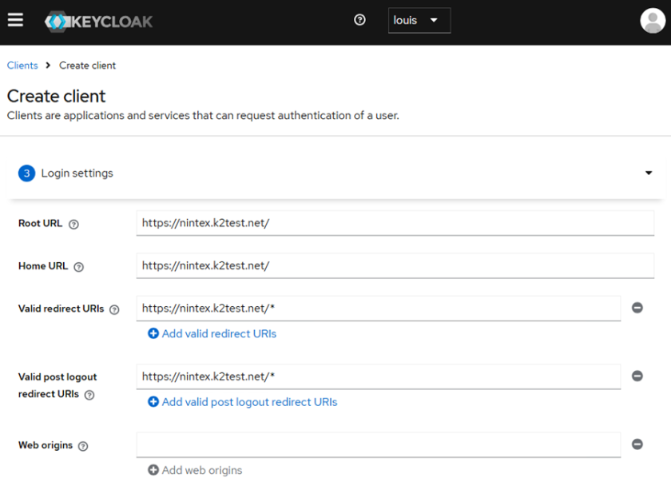Open the user avatar menu
671x490 pixels.
(652, 21)
